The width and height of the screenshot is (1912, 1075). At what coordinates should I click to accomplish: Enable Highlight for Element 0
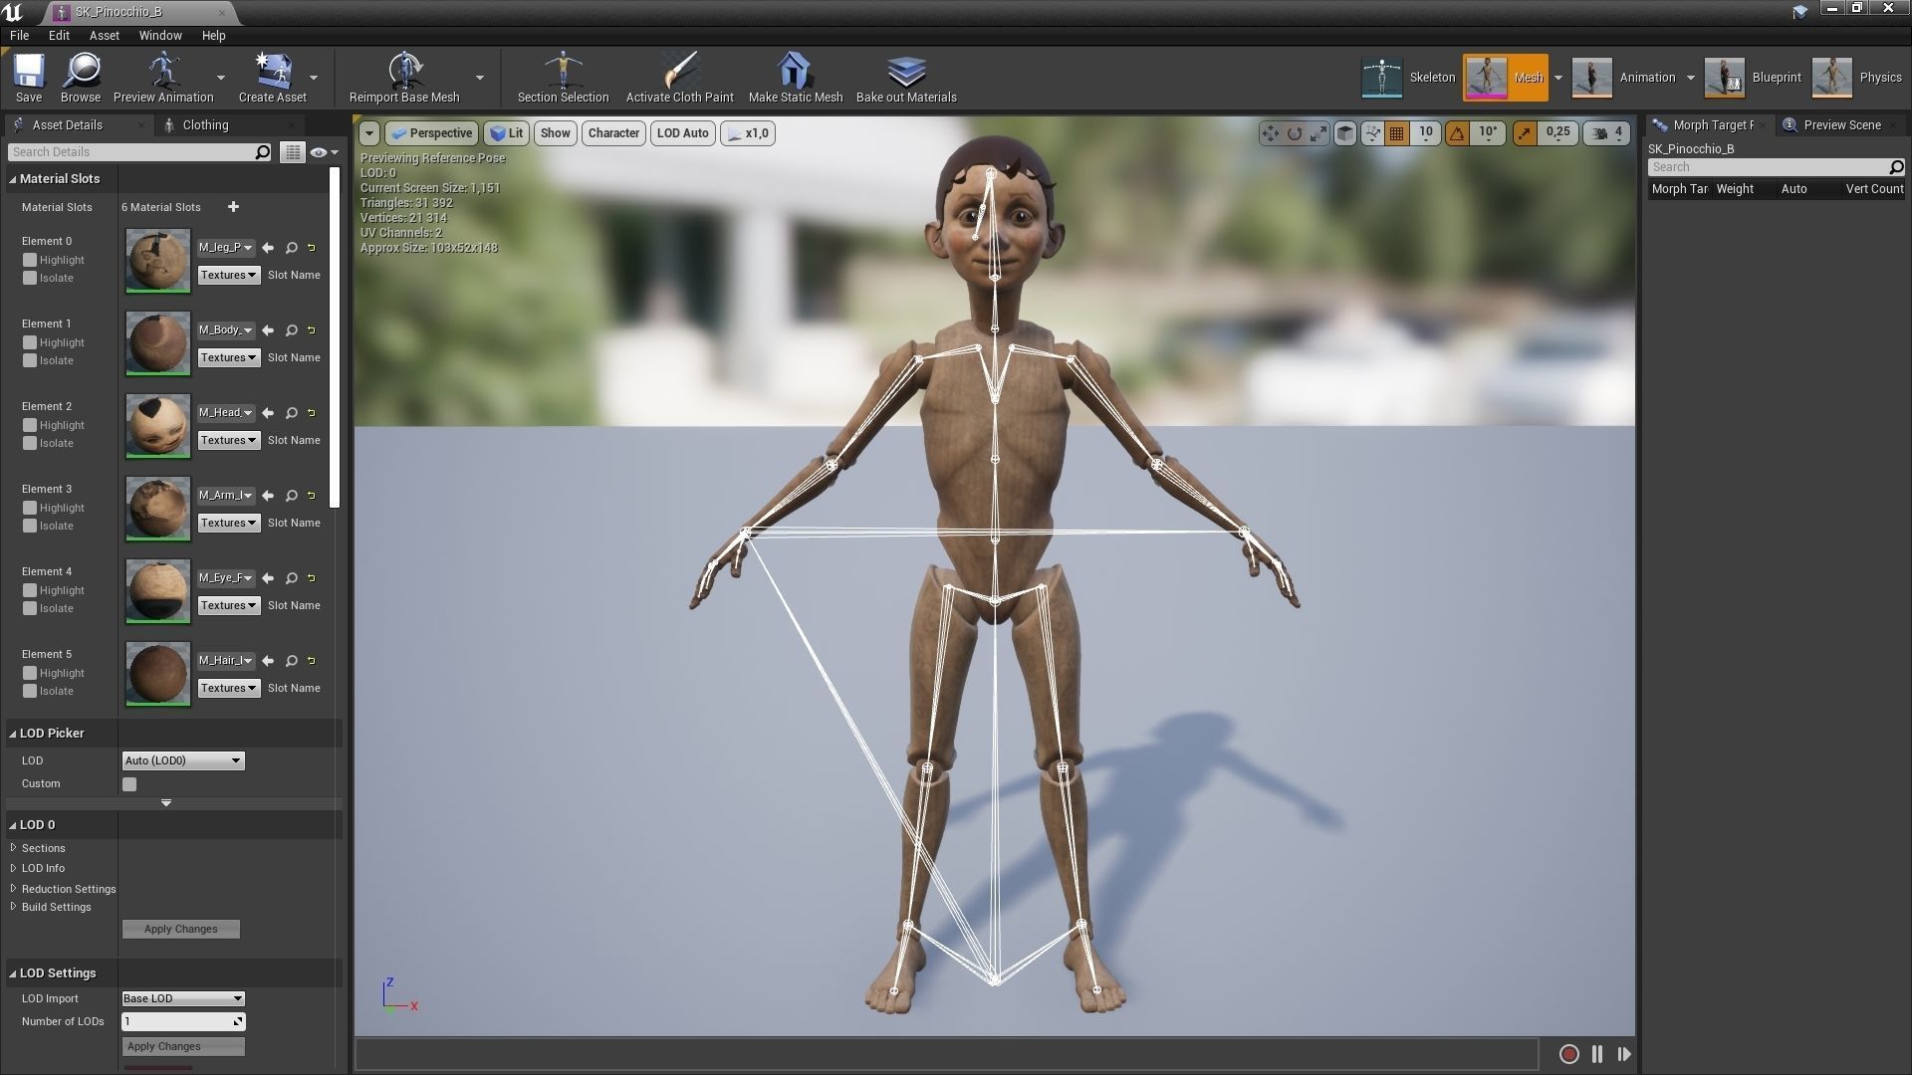(30, 260)
